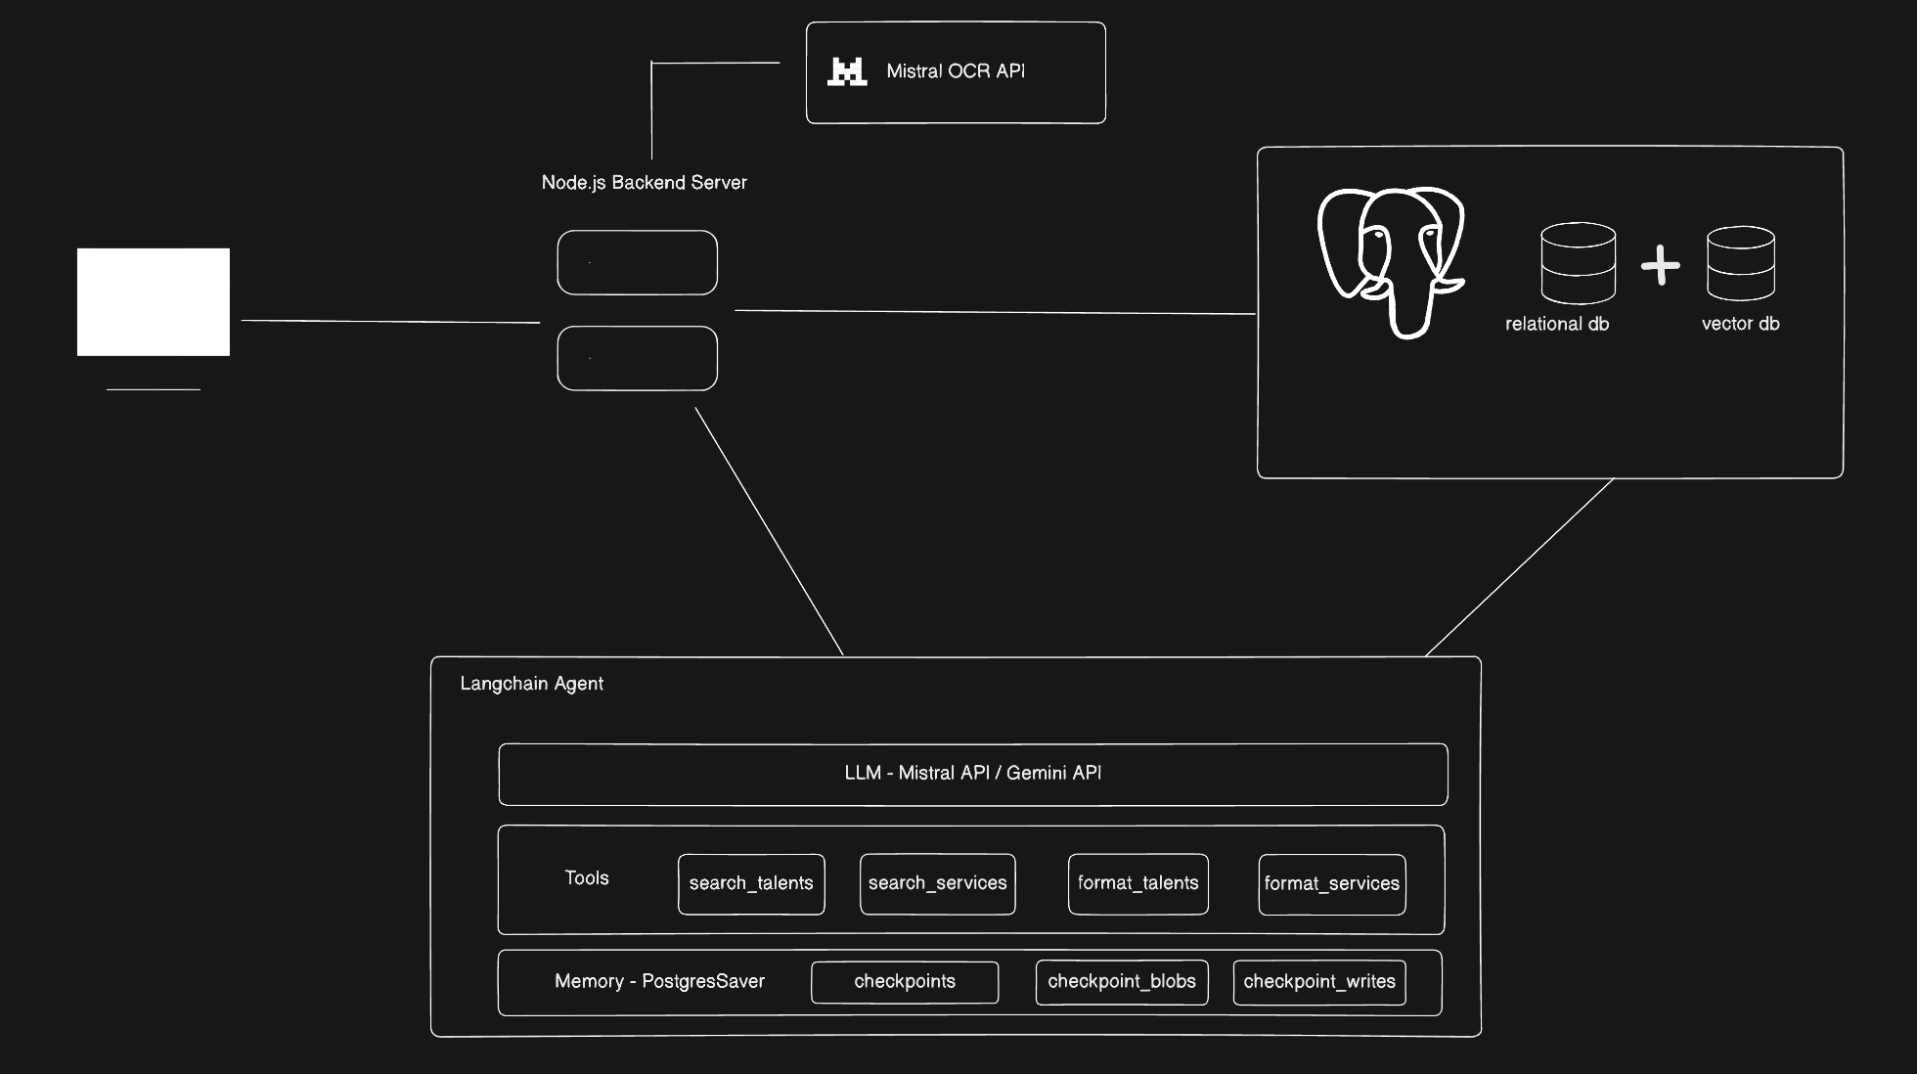The image size is (1917, 1074).
Task: Click the white monitor client icon
Action: (154, 302)
